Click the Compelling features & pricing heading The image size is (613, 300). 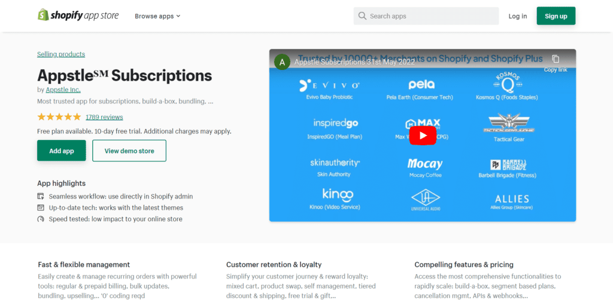tap(464, 265)
